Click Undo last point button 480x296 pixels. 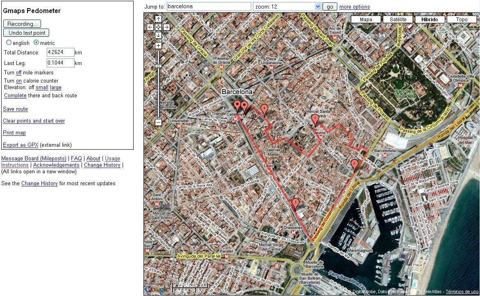(26, 33)
